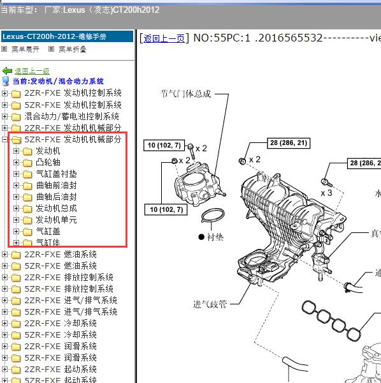The height and width of the screenshot is (383, 381).
Task: Click the 返回上一级 link
Action: coord(32,71)
